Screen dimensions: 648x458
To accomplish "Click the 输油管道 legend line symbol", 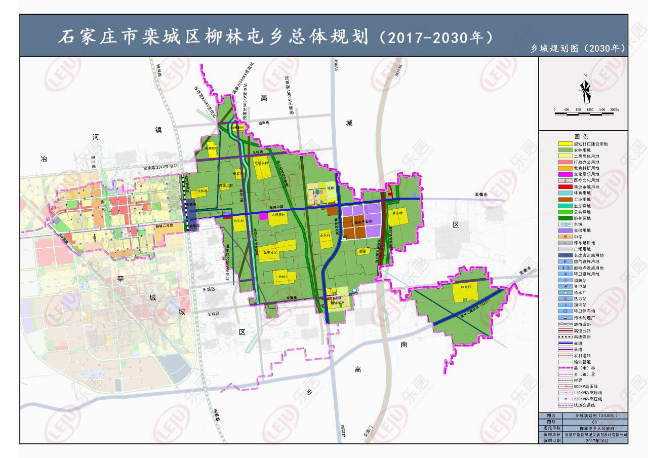I will pyautogui.click(x=565, y=362).
